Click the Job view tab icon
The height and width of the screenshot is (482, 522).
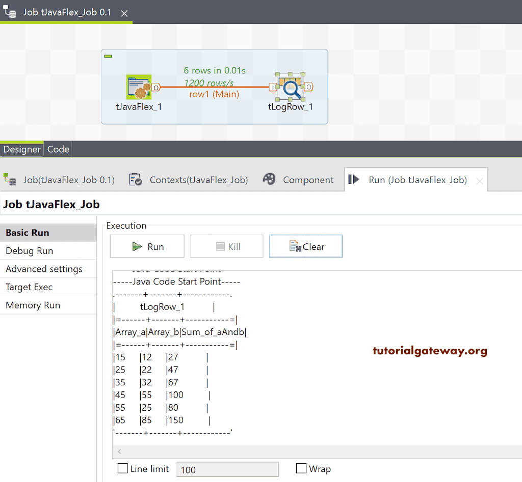[x=10, y=179]
